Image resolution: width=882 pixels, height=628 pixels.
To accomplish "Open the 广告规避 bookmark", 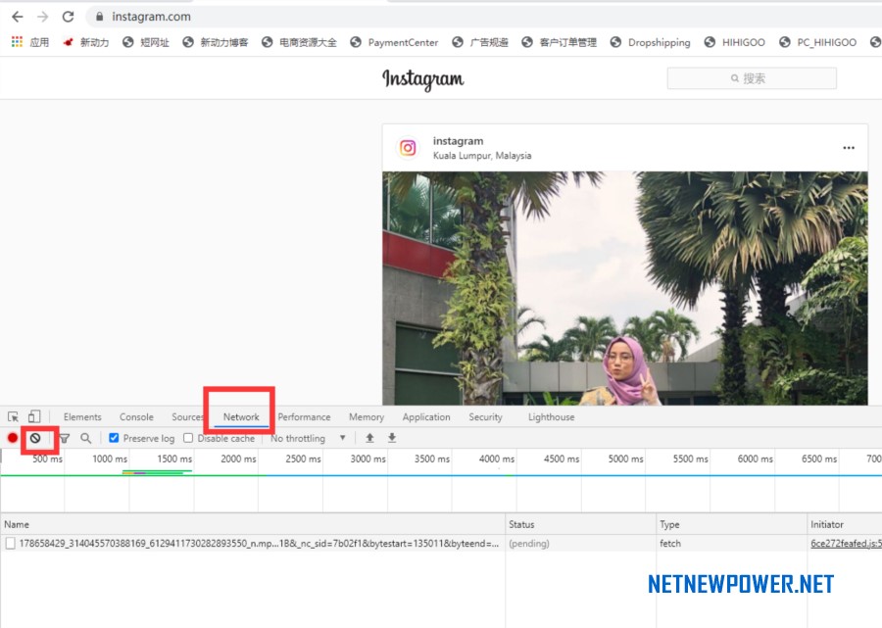I will tap(480, 42).
